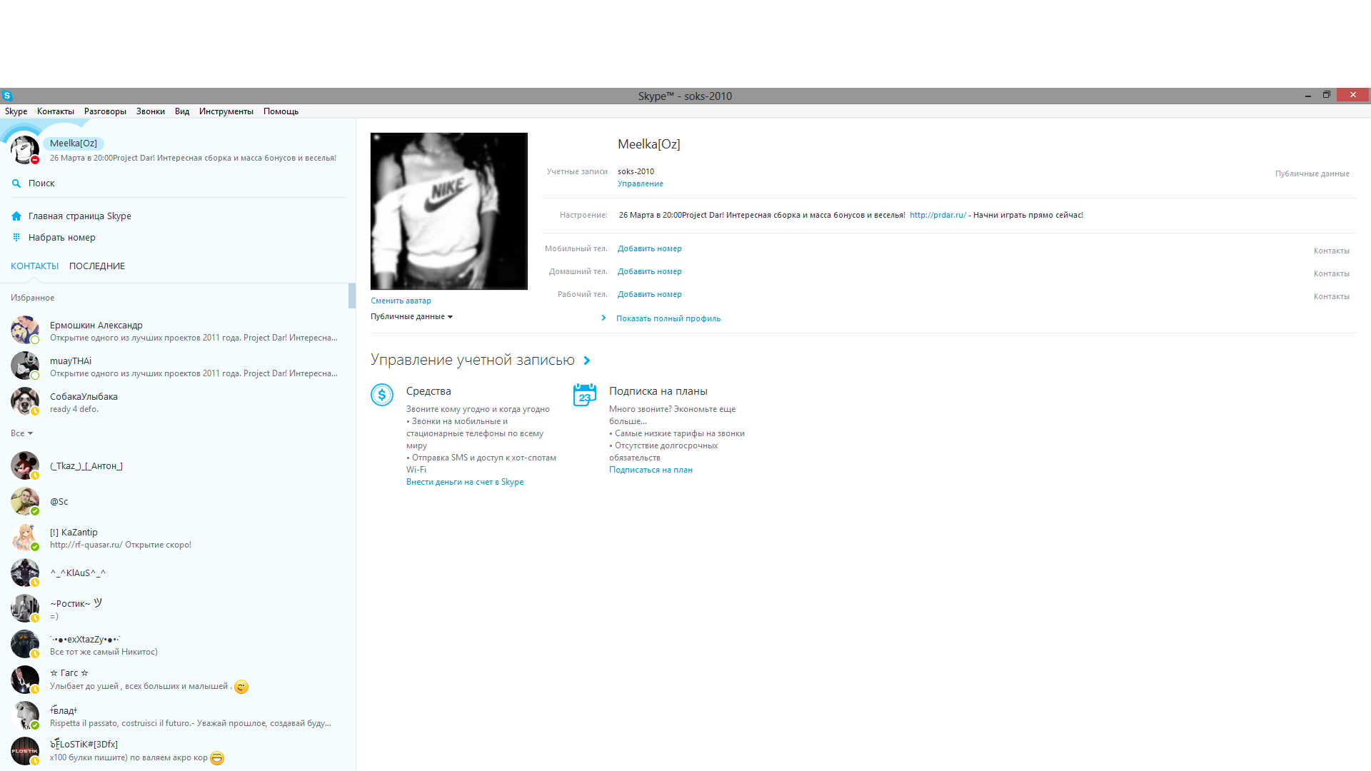Click the Средства heading
This screenshot has width=1371, height=771.
[428, 391]
